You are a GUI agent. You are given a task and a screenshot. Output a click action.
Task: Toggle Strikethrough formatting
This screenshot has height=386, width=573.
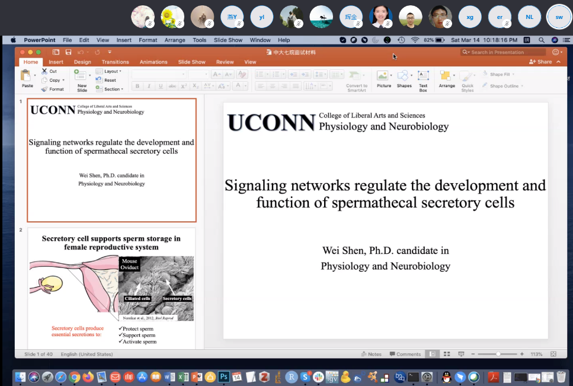pyautogui.click(x=172, y=86)
